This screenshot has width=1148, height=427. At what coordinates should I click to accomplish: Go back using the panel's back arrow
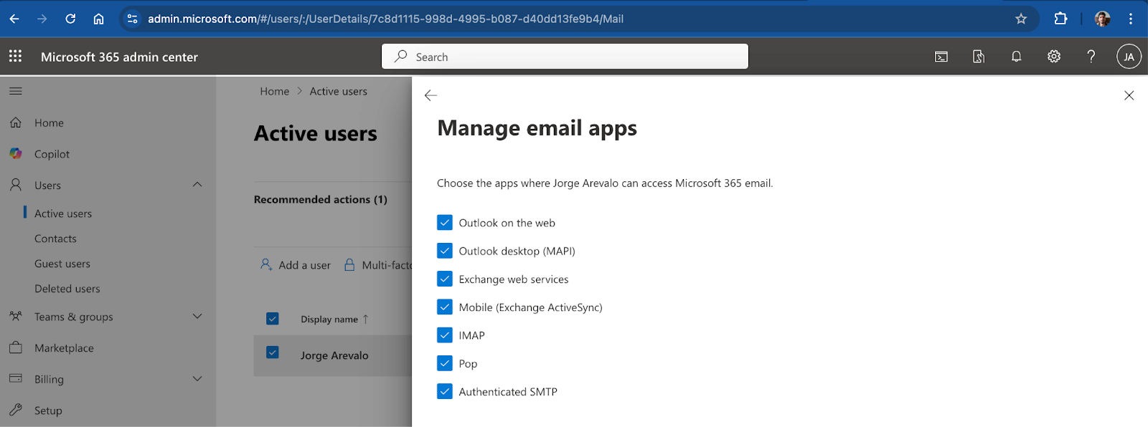pyautogui.click(x=430, y=95)
